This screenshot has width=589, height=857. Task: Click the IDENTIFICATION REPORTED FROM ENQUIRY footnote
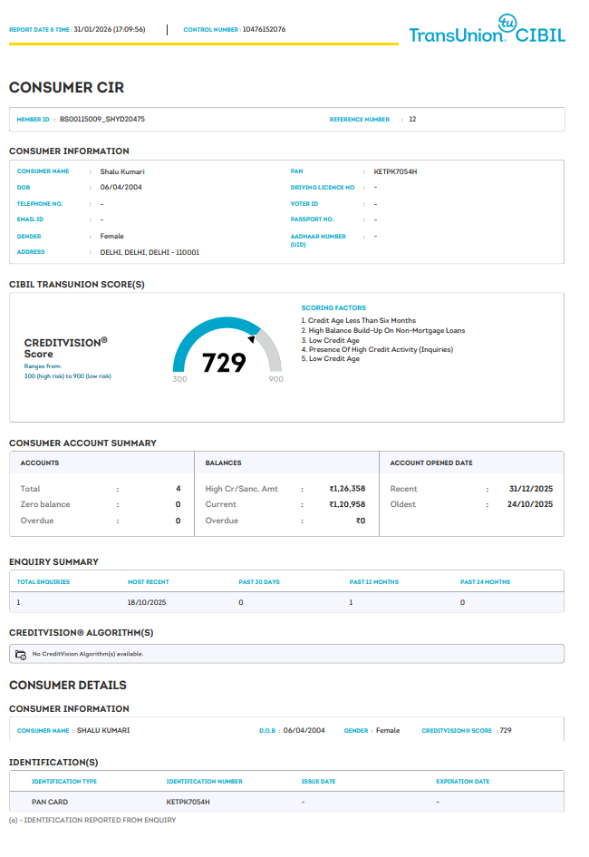click(92, 821)
